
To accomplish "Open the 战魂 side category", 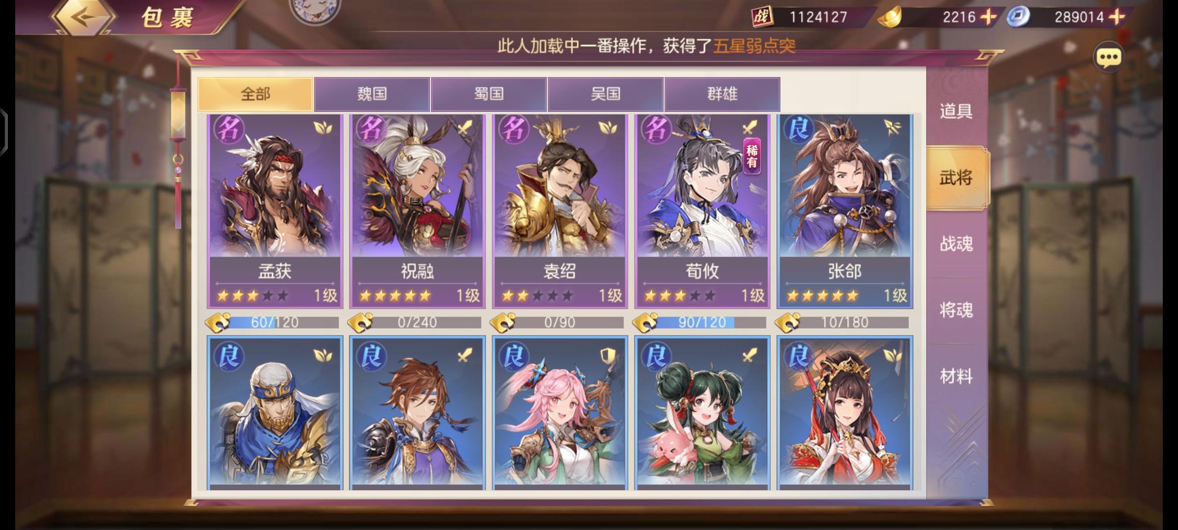I will (956, 244).
